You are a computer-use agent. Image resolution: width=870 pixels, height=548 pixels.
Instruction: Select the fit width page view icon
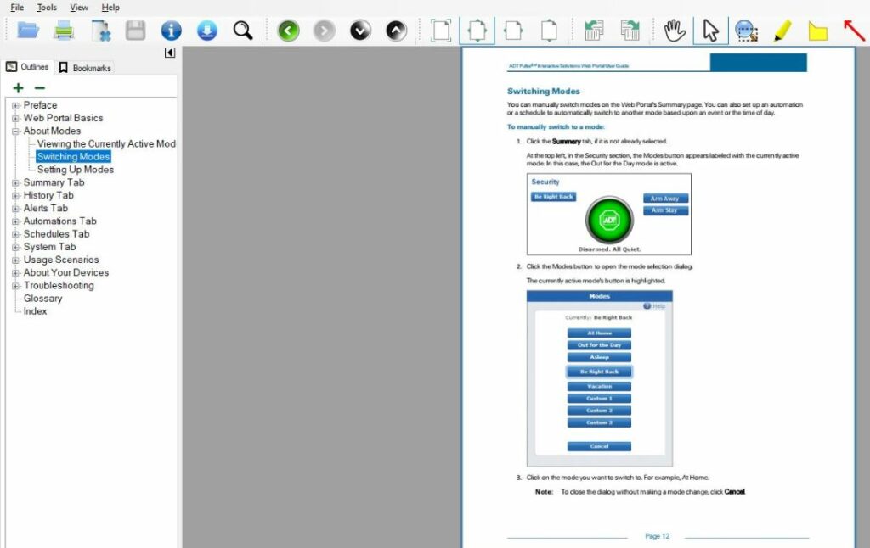(x=512, y=31)
